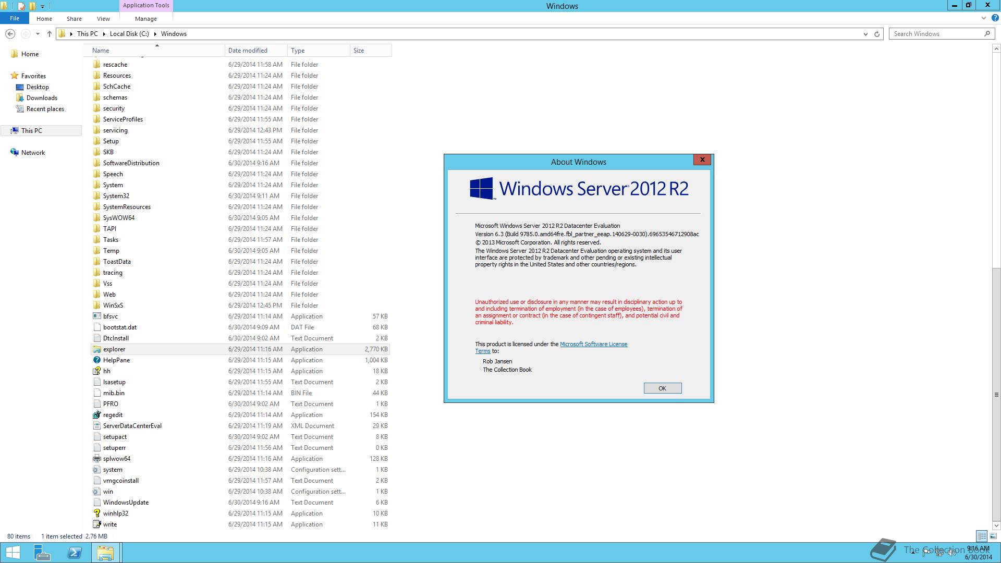Go up one folder level
The height and width of the screenshot is (563, 1001).
(x=49, y=34)
